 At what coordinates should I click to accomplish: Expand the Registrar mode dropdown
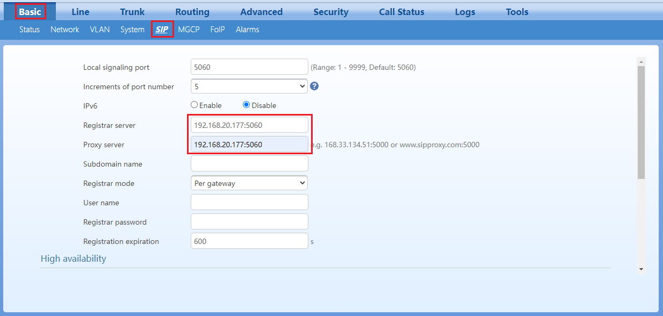(249, 183)
